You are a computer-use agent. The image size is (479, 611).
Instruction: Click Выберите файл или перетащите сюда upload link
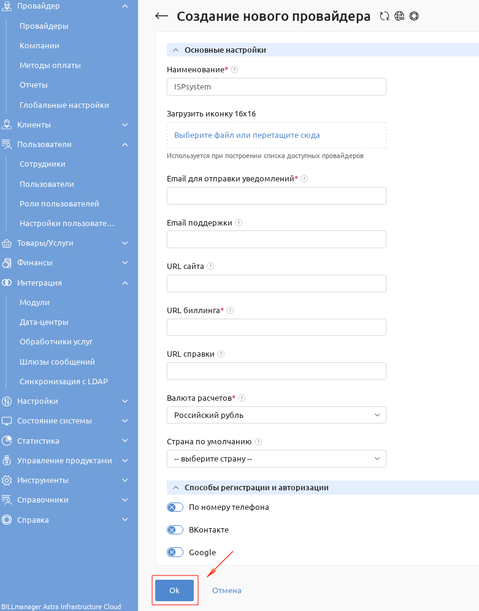247,135
